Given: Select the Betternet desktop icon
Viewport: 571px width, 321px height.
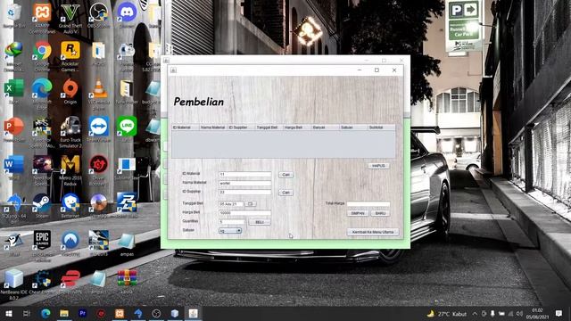Looking at the screenshot, I should (70, 205).
